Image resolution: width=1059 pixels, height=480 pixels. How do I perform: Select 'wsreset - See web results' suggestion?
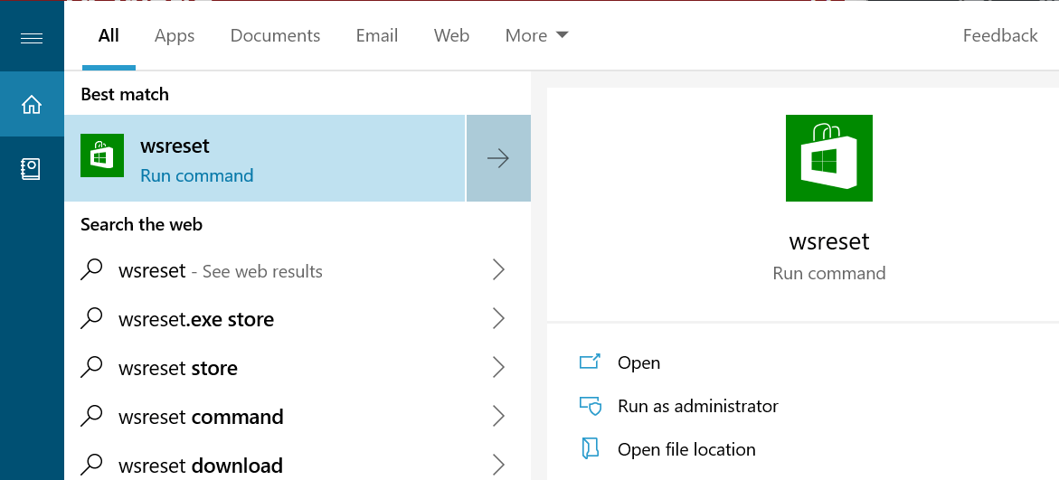coord(298,270)
